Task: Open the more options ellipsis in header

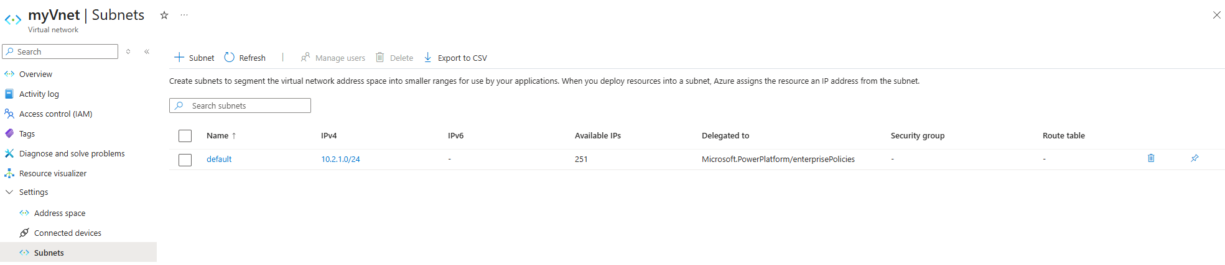Action: (184, 15)
